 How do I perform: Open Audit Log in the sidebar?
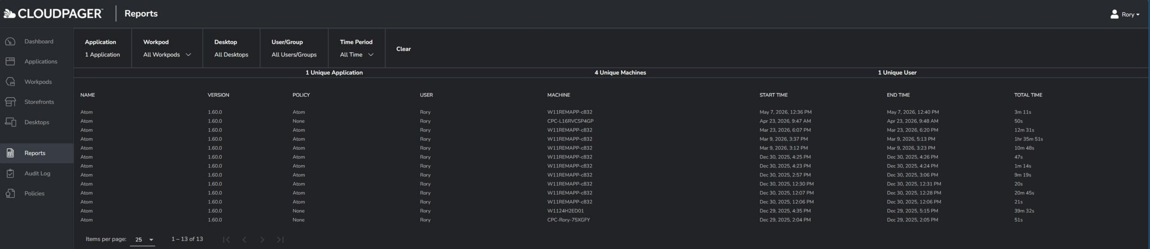[x=37, y=173]
